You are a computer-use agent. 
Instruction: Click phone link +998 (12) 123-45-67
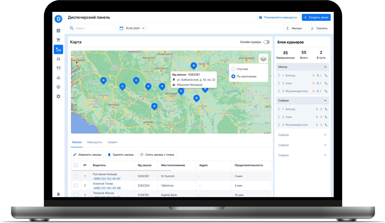107,179
